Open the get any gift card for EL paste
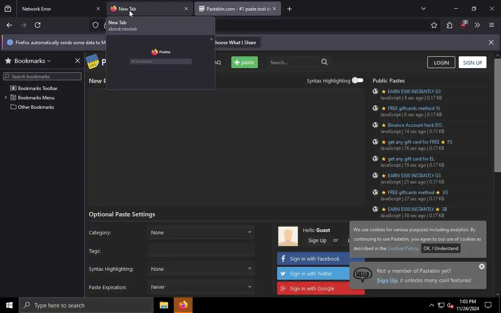 (411, 159)
